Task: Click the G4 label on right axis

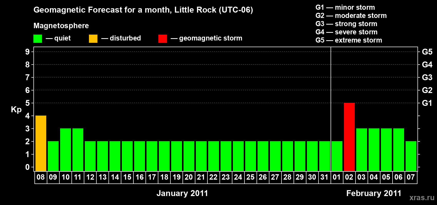Action: pyautogui.click(x=427, y=65)
